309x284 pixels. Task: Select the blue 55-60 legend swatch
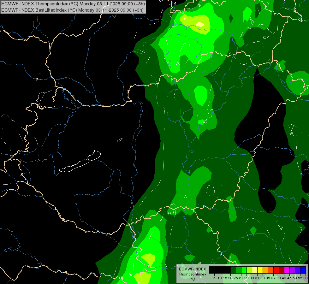pos(303,270)
